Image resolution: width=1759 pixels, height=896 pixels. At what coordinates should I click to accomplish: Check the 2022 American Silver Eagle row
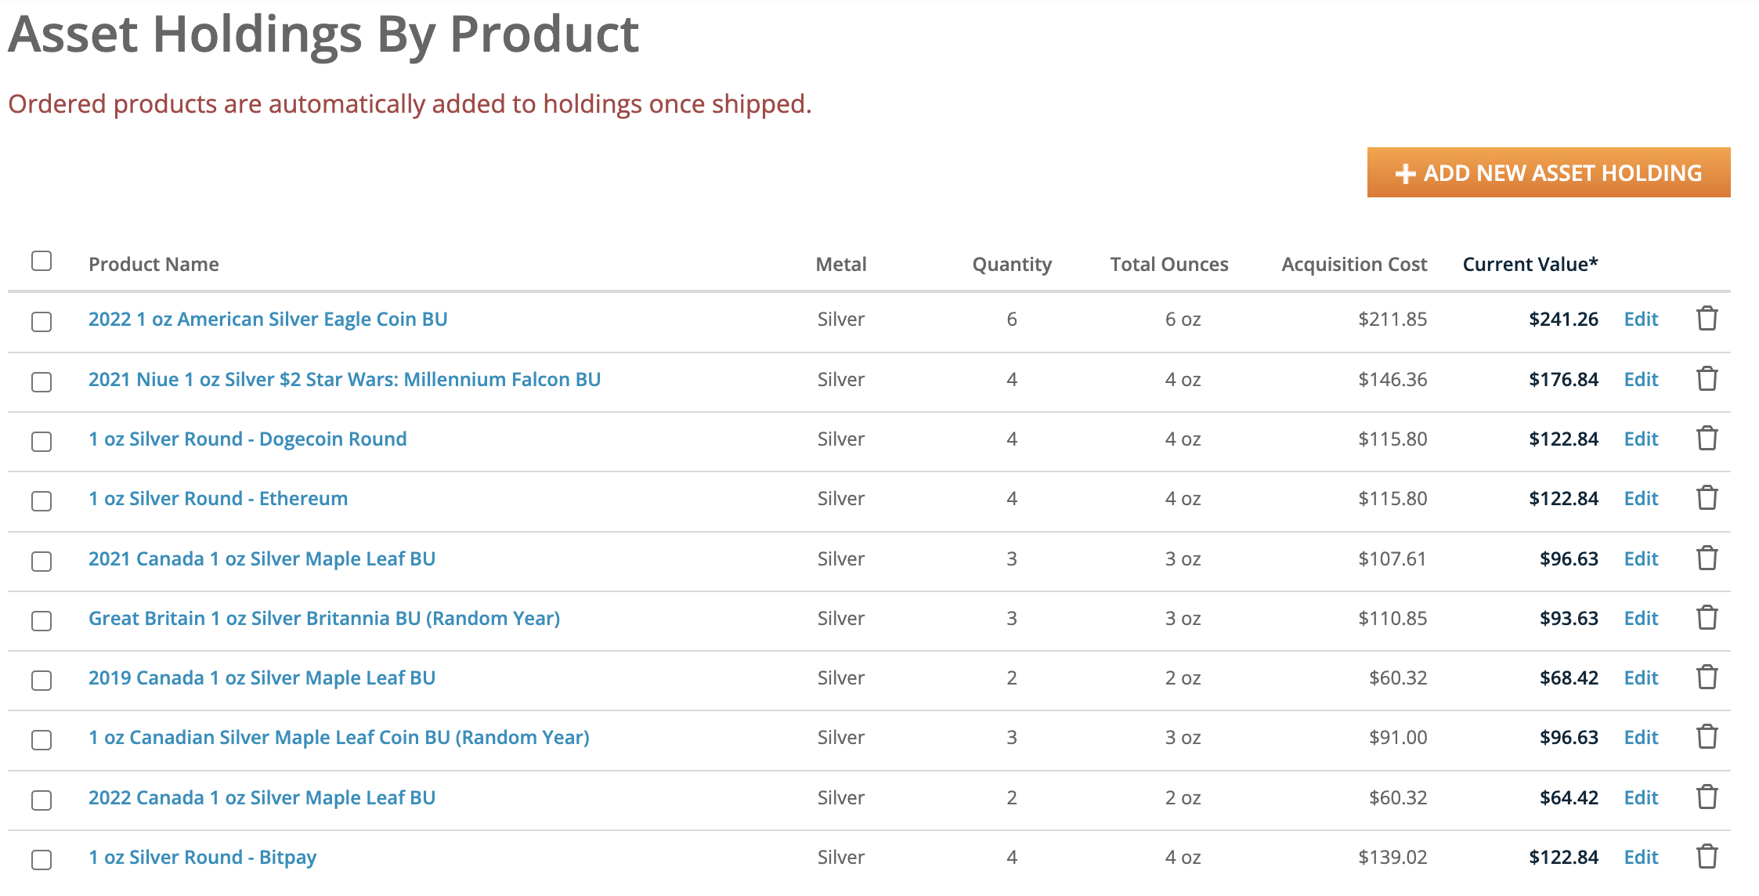(x=42, y=322)
